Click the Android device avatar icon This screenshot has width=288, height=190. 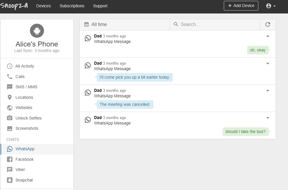pyautogui.click(x=37, y=31)
